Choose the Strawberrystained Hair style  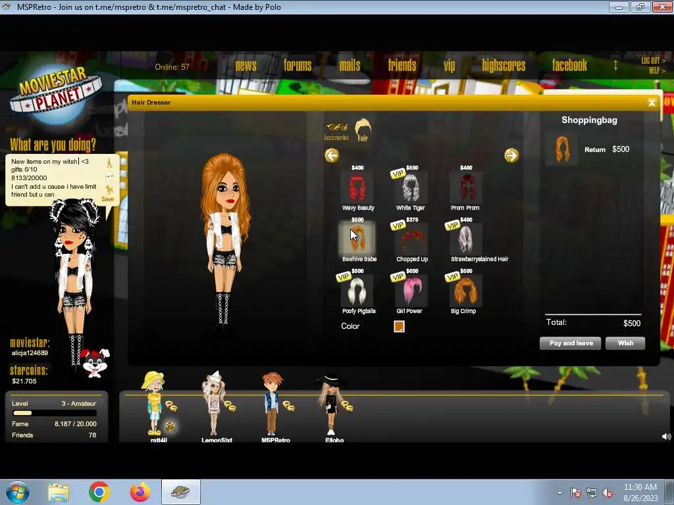click(465, 239)
